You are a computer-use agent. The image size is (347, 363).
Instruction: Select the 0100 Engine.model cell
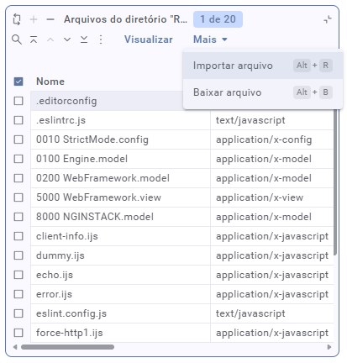pos(120,159)
